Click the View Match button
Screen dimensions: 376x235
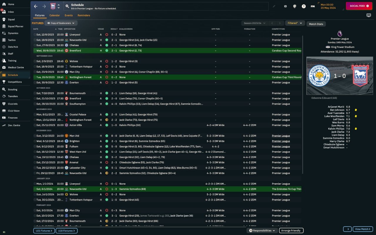(x=363, y=229)
